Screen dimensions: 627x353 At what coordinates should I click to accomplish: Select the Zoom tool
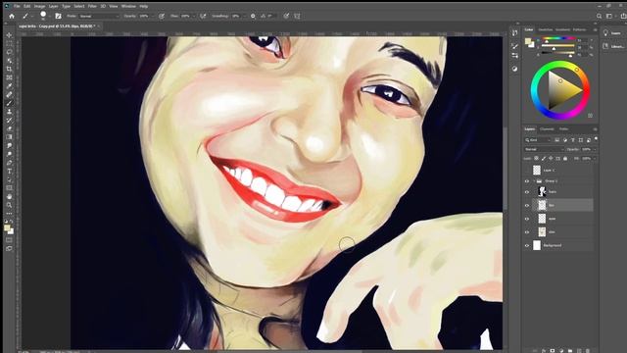[9, 205]
